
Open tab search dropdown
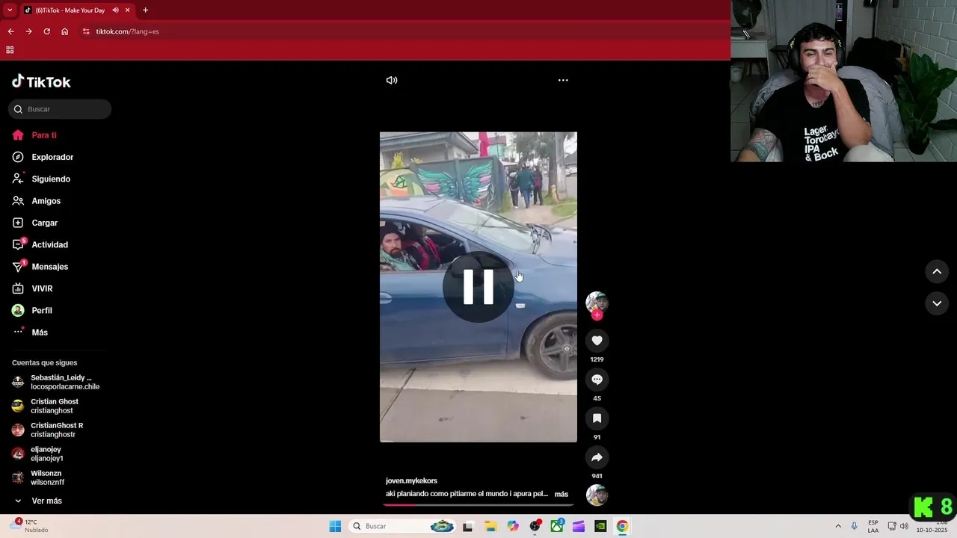pos(10,10)
